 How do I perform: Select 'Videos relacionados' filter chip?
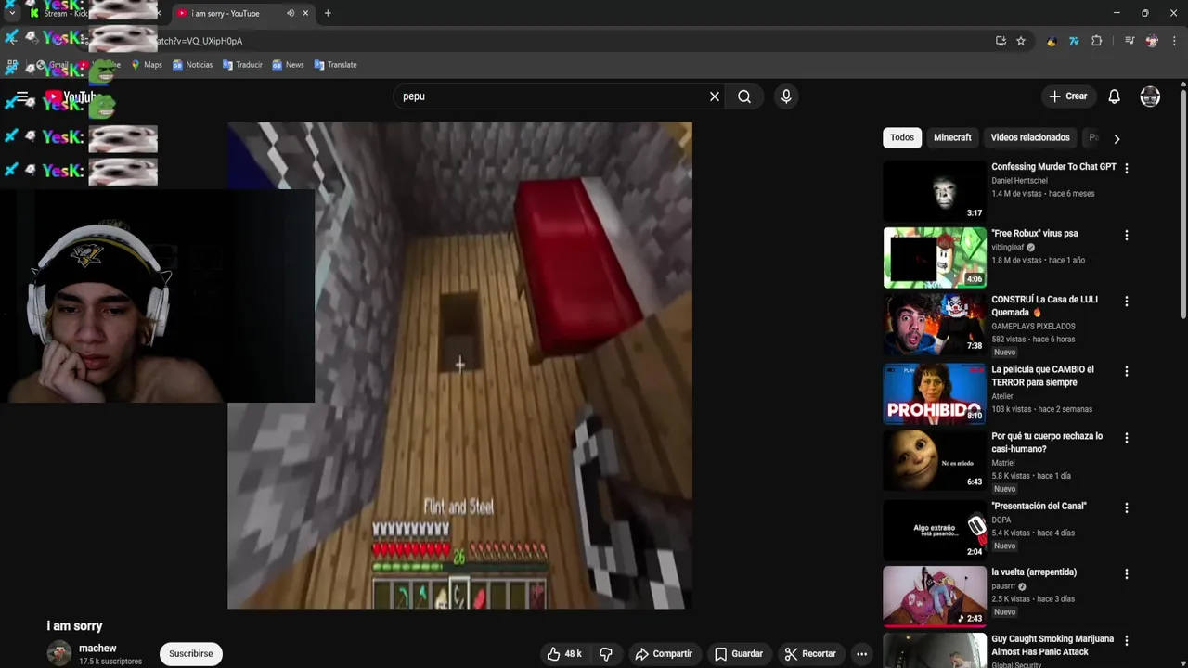click(1030, 137)
